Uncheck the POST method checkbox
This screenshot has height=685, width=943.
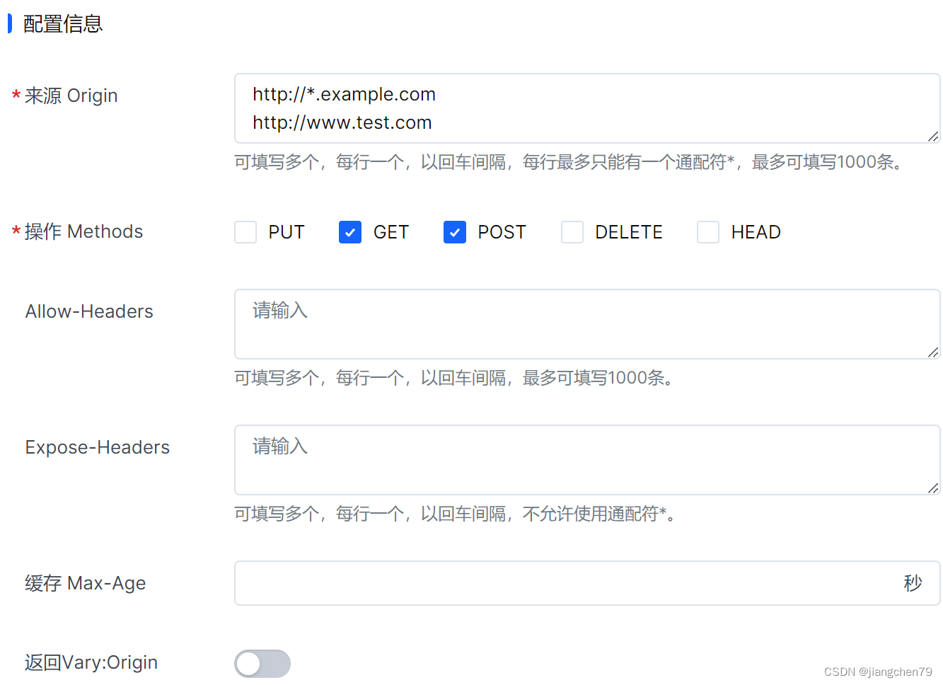pyautogui.click(x=454, y=232)
